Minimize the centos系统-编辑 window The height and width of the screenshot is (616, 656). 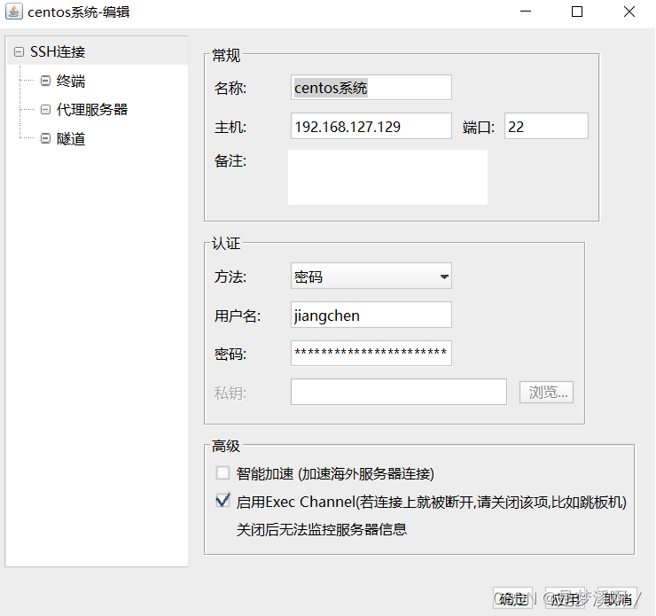point(526,12)
